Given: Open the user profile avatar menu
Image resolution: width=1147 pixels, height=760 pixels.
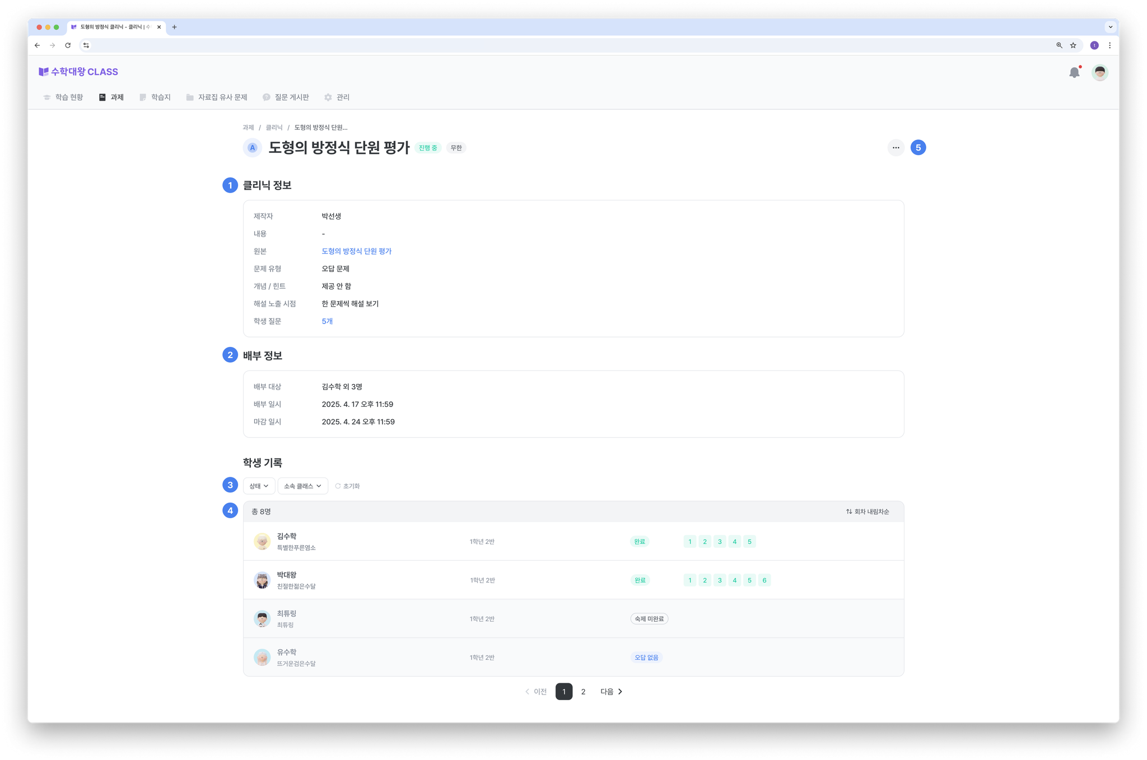Looking at the screenshot, I should (x=1099, y=72).
